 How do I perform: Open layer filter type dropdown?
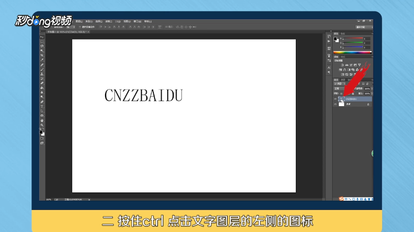[340, 84]
